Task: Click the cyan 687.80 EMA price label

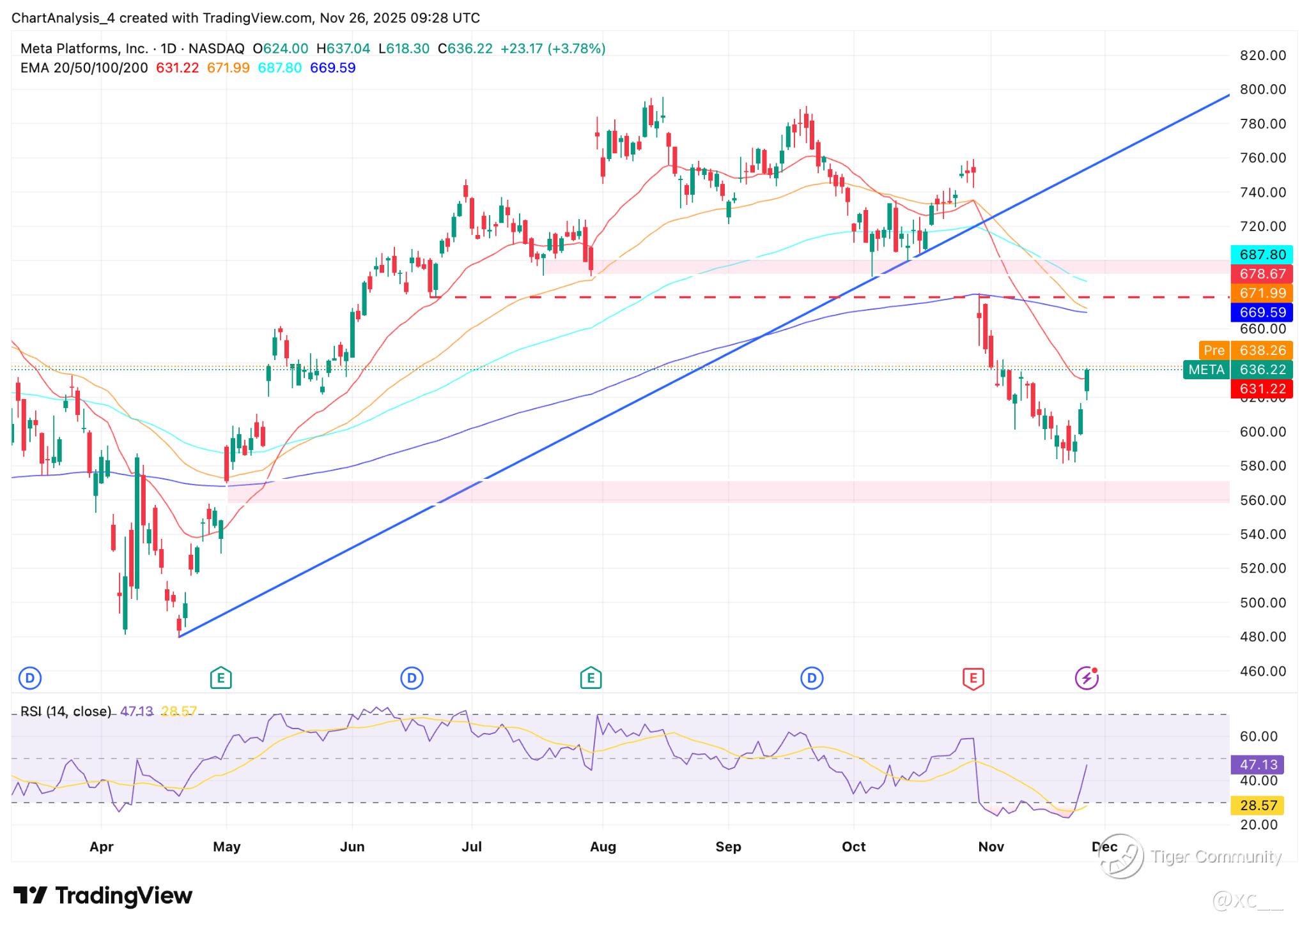Action: 1262,255
